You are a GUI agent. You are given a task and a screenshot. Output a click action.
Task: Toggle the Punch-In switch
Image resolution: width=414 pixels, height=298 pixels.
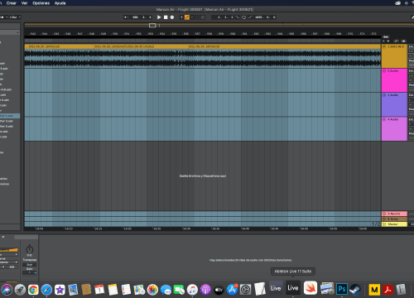tap(238, 17)
